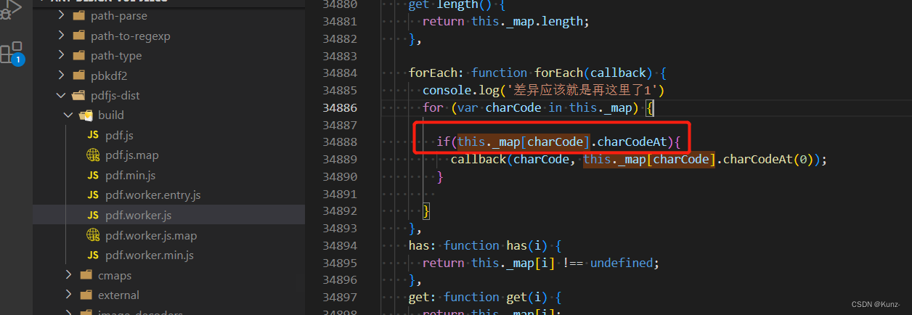Select the pbkdf2 folder label
912x315 pixels.
tap(109, 75)
